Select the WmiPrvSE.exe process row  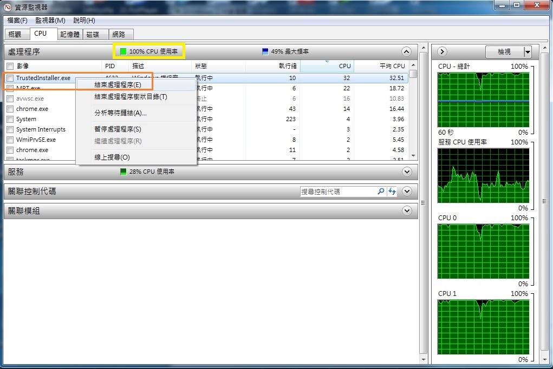pos(206,140)
